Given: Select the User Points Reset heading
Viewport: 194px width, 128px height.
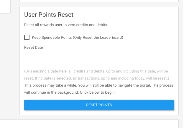Looking at the screenshot, I should [x=49, y=15].
